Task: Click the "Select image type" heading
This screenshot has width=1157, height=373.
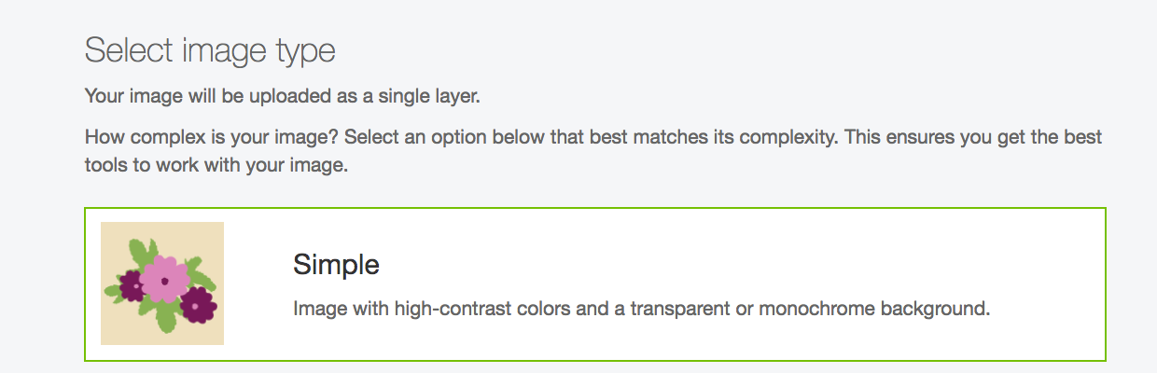Action: coord(210,50)
